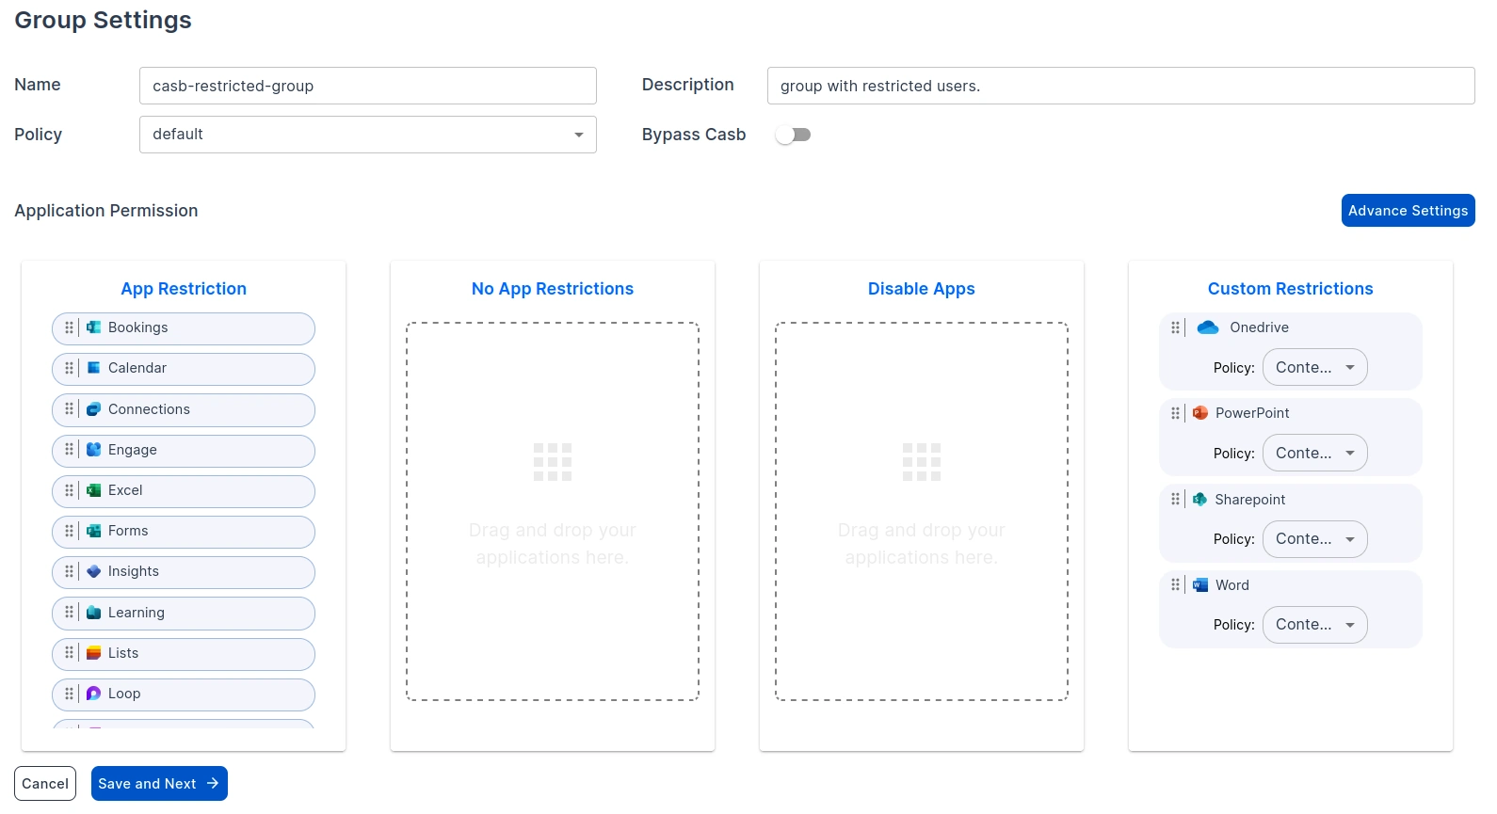
Task: Select the Learning app row label
Action: pyautogui.click(x=137, y=613)
